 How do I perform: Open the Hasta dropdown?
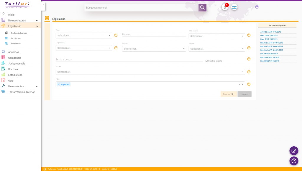click(x=217, y=49)
